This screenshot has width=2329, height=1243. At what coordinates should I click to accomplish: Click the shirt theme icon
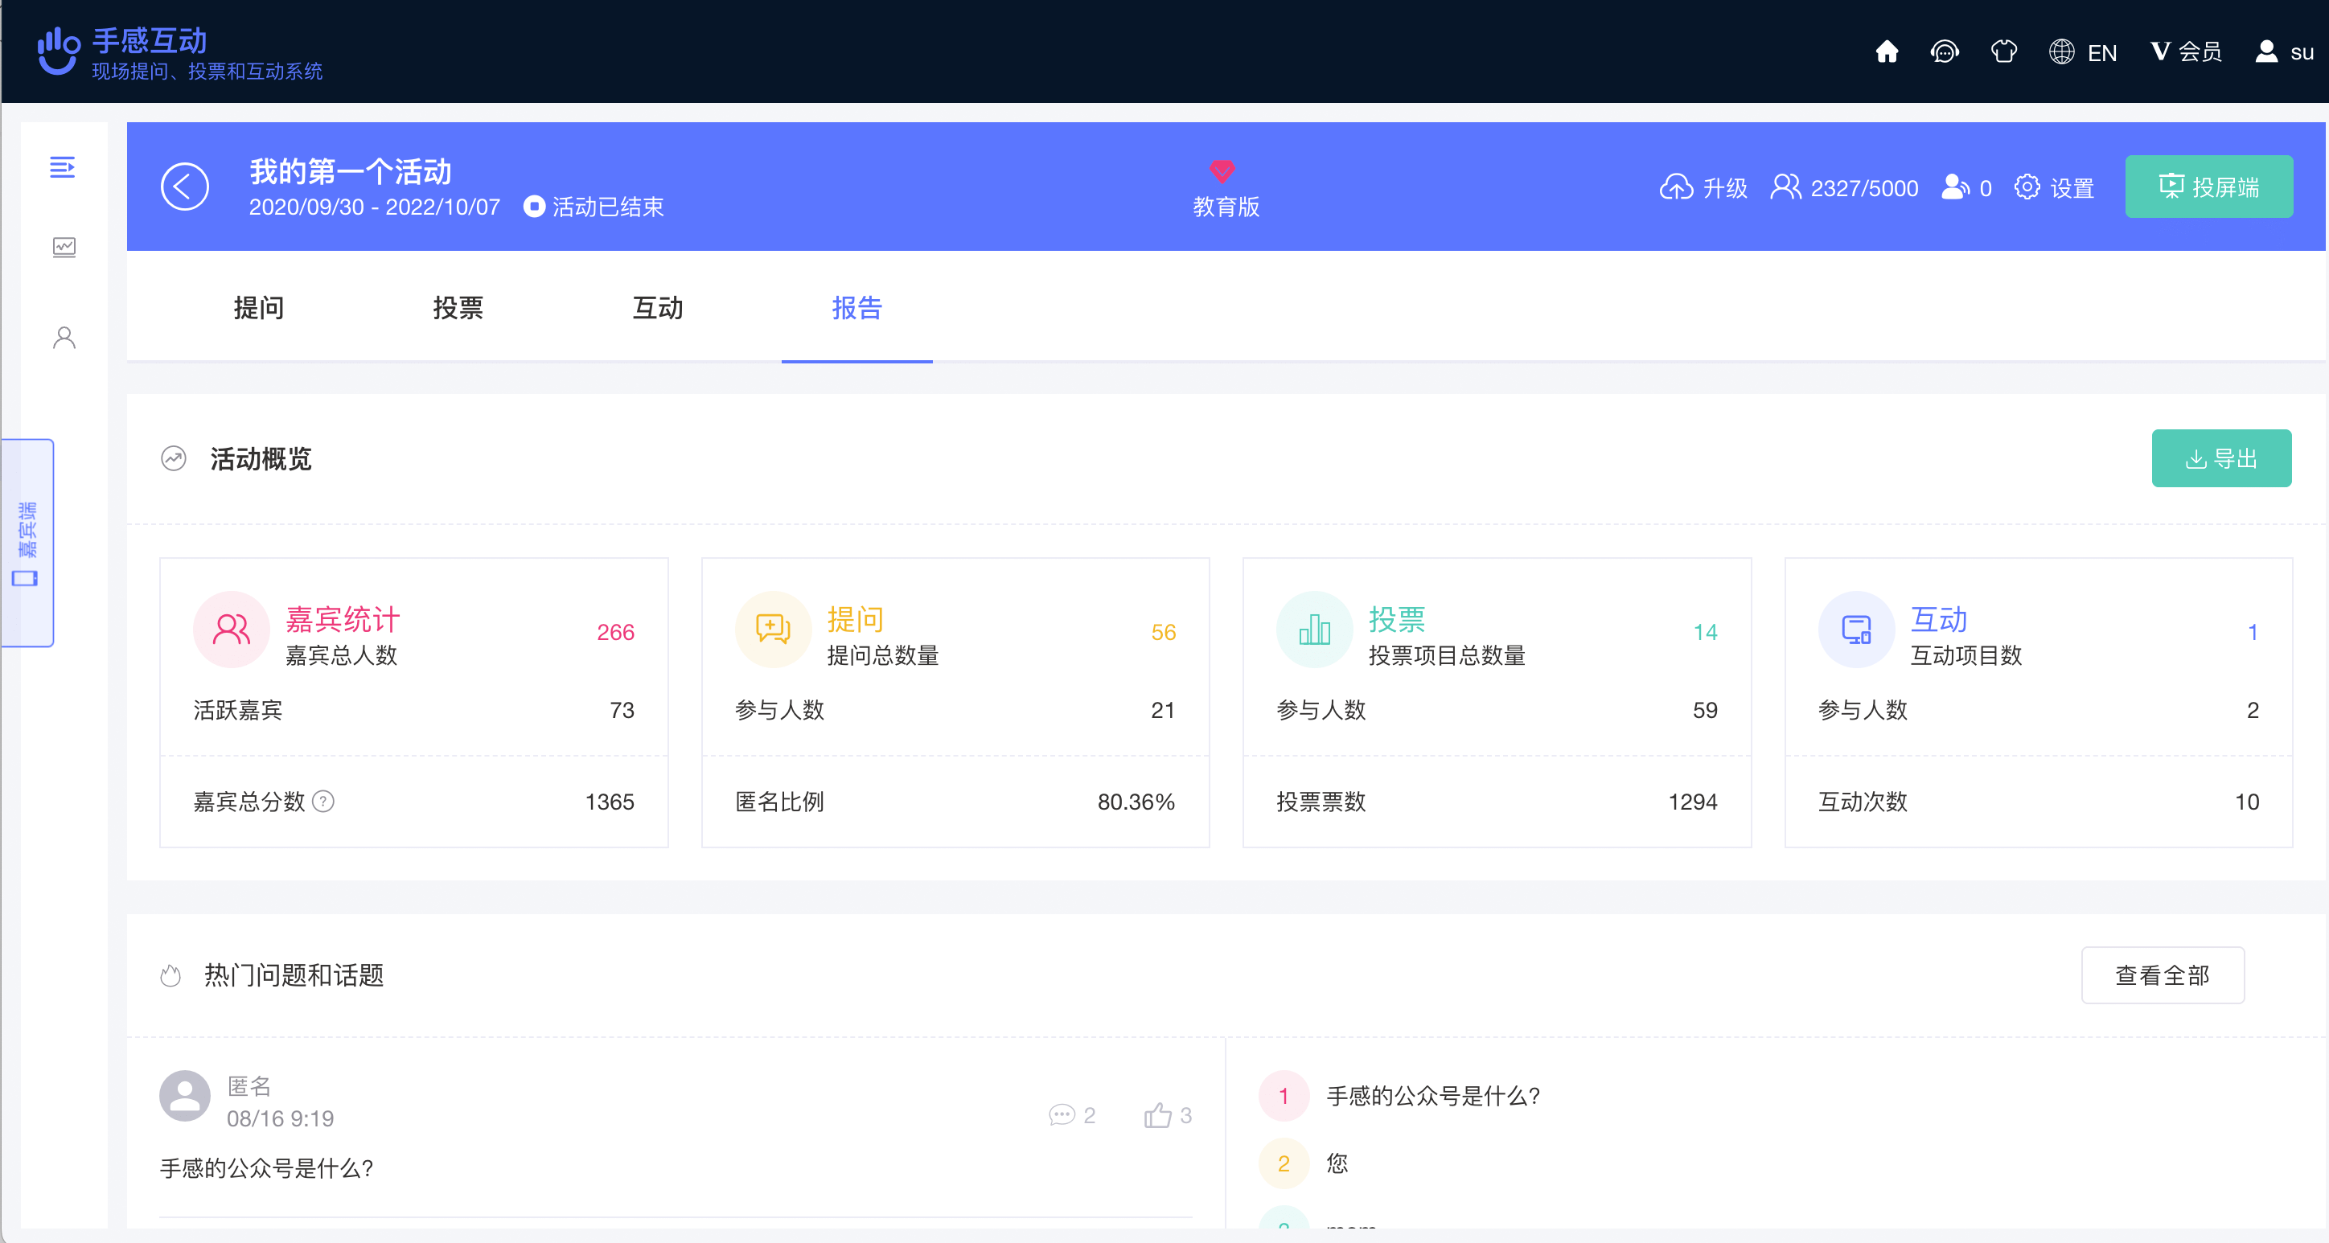coord(2003,51)
